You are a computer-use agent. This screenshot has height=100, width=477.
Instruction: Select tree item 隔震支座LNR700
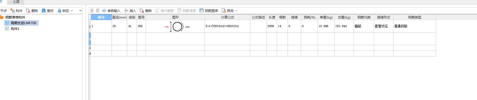[x=23, y=23]
